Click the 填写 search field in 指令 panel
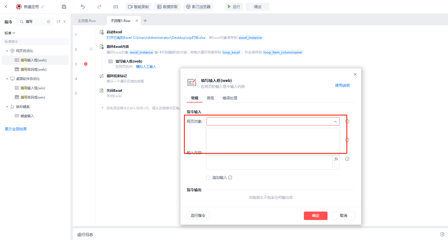 tap(36, 22)
